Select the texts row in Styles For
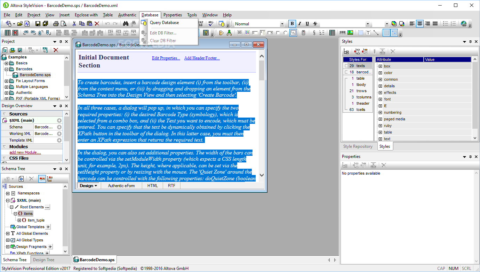Viewport: 480px width, 272px height. (358, 66)
